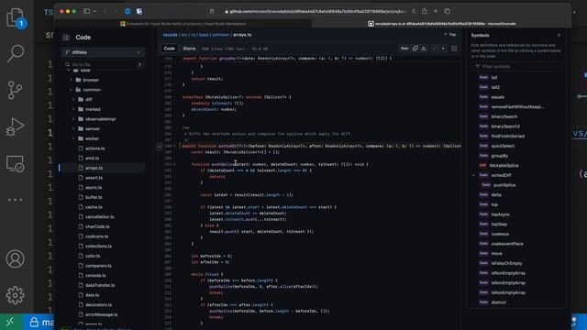
Task: Close the Symbols panel
Action: (x=559, y=35)
